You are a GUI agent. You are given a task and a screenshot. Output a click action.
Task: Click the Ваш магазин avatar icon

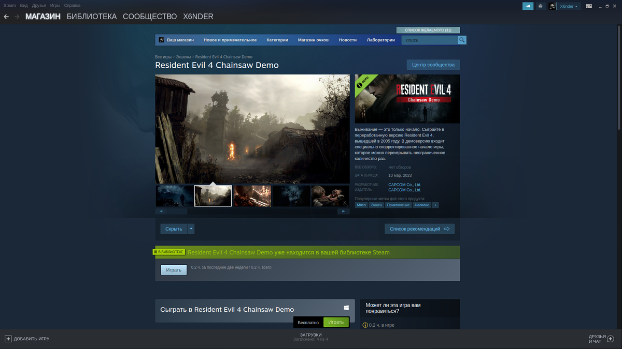point(162,40)
